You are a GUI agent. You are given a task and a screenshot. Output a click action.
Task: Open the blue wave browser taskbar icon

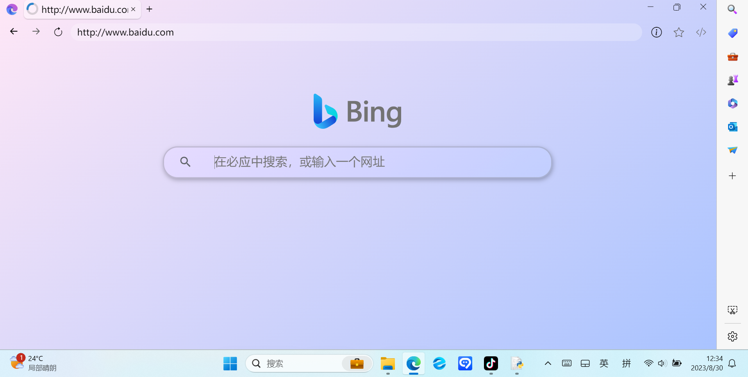tap(439, 364)
